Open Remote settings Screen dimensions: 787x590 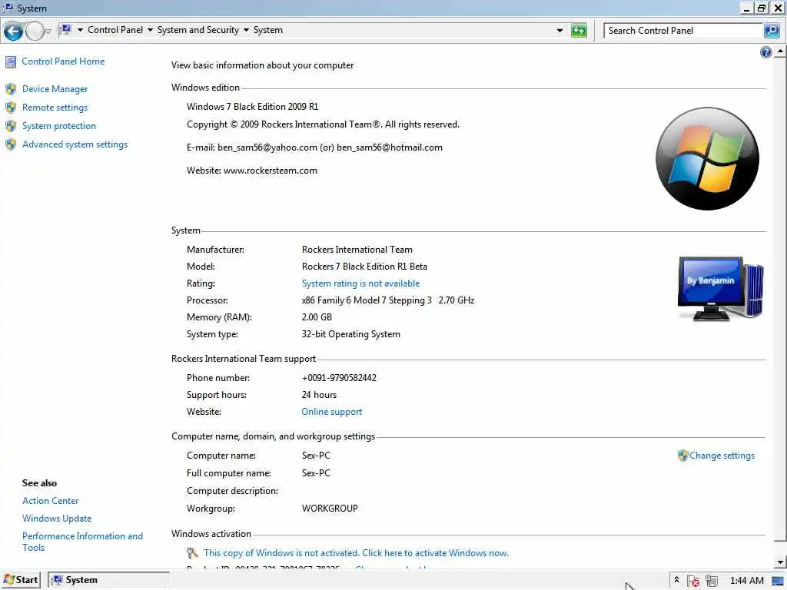click(55, 108)
